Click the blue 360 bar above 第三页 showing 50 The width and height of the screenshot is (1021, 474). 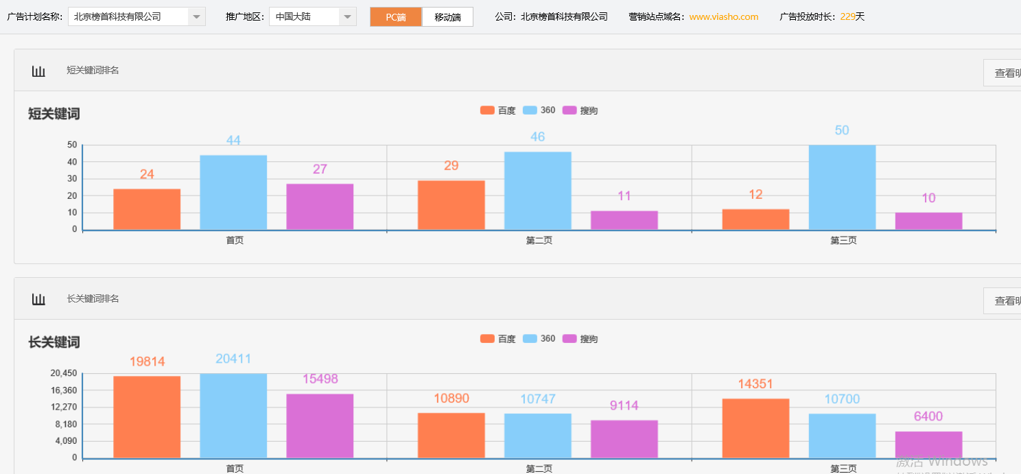tap(842, 185)
